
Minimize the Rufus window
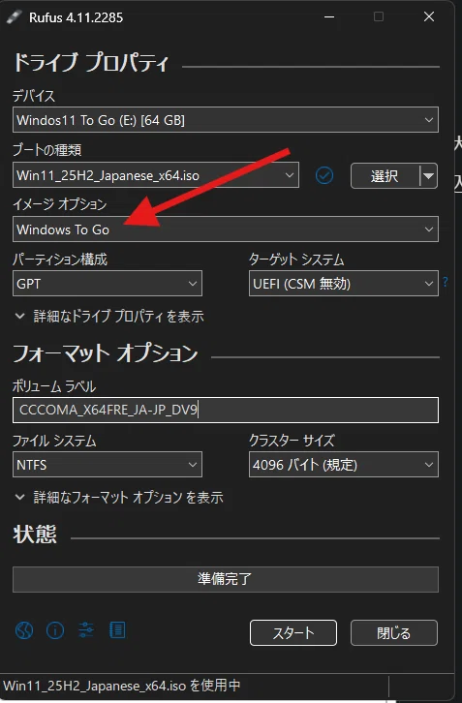click(x=329, y=17)
